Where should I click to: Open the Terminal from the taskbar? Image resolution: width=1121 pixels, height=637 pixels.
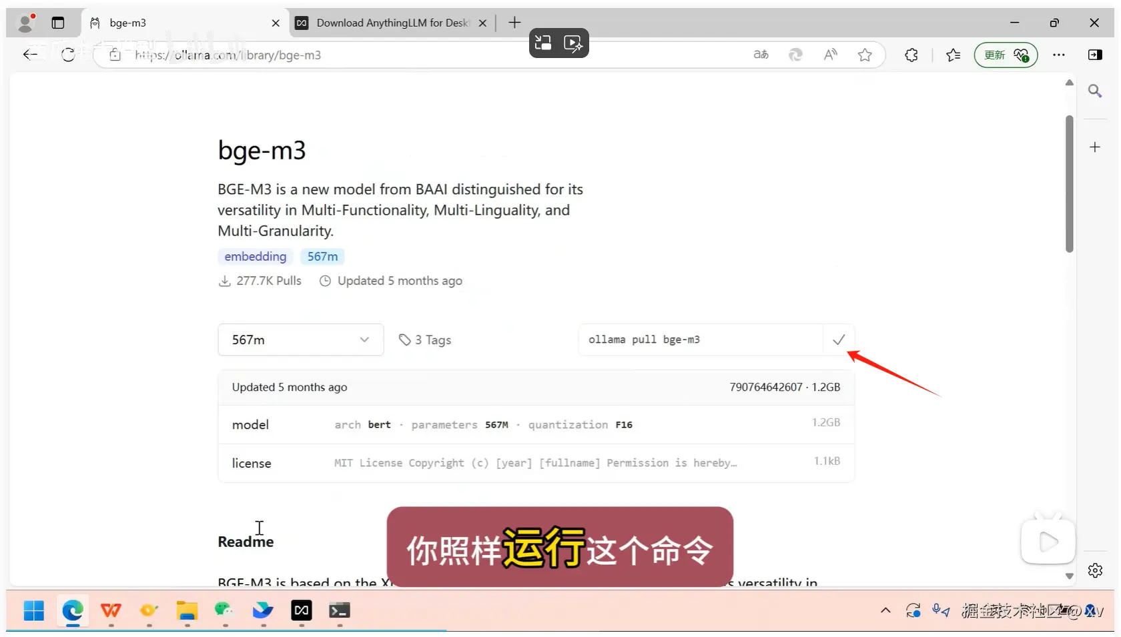pyautogui.click(x=340, y=610)
